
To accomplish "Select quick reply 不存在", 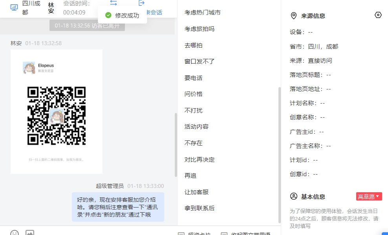I will click(x=193, y=143).
